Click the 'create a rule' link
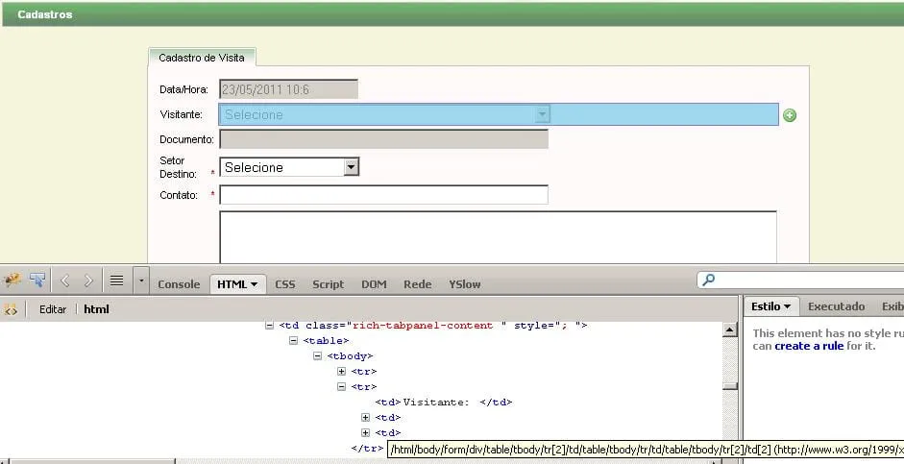 [x=810, y=346]
